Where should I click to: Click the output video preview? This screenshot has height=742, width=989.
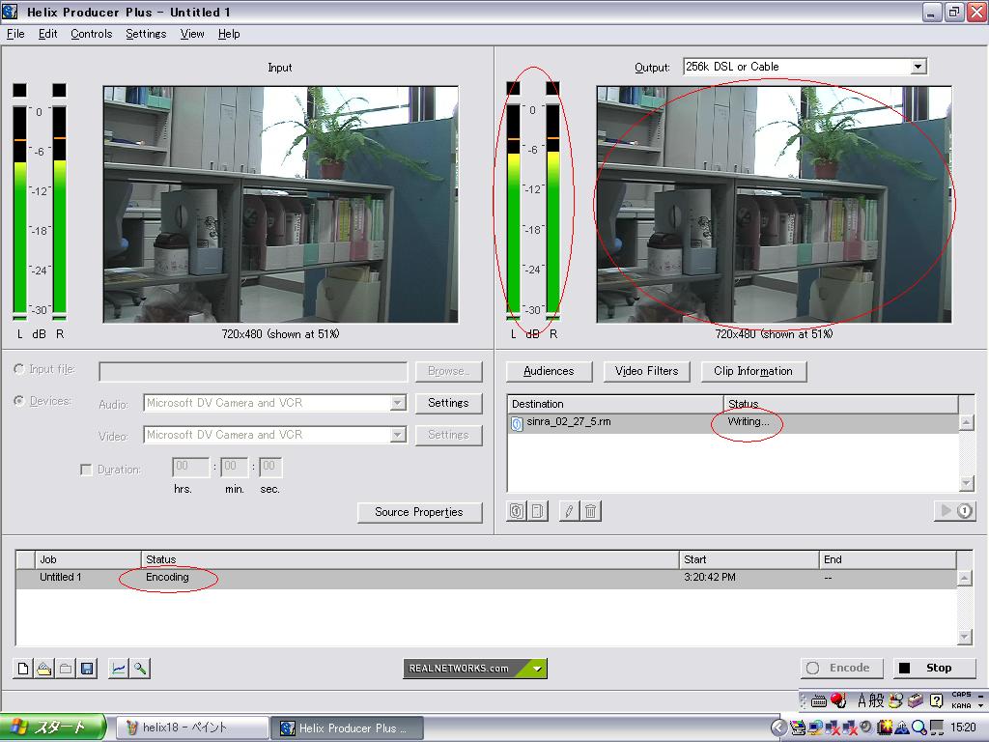[774, 205]
